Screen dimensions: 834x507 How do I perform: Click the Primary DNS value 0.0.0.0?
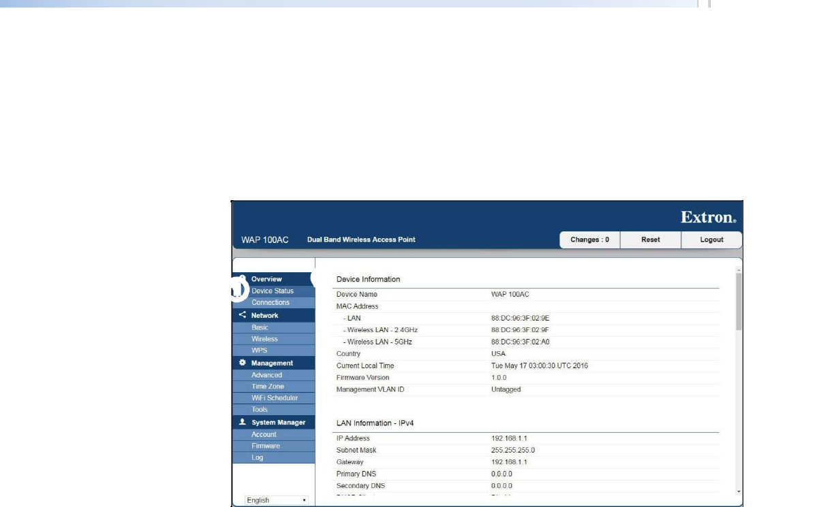coord(501,474)
